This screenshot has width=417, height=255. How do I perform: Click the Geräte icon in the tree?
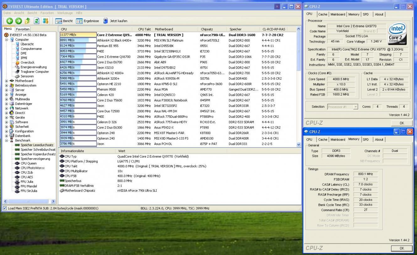tap(12, 117)
